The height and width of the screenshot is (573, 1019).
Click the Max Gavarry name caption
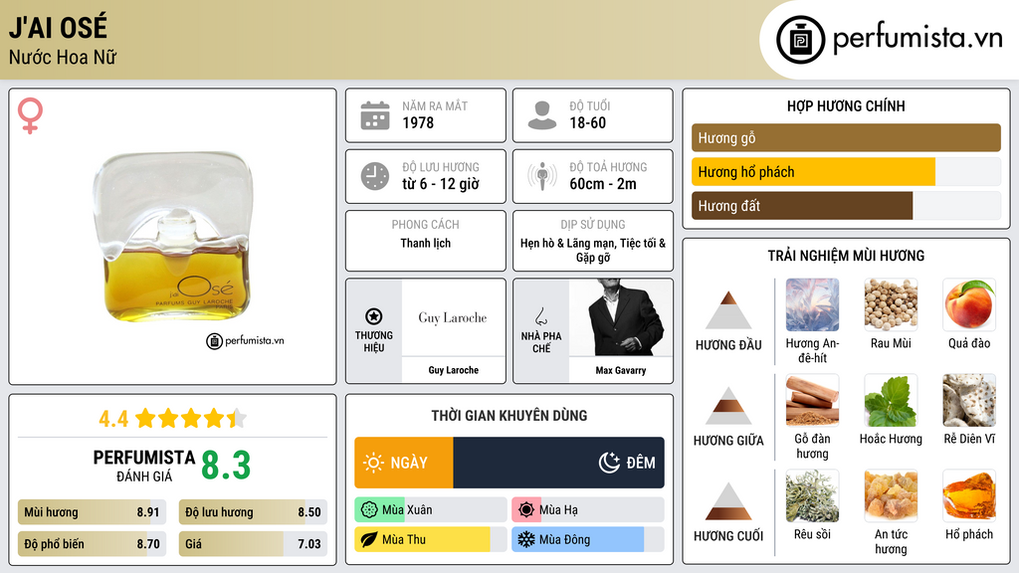point(621,370)
